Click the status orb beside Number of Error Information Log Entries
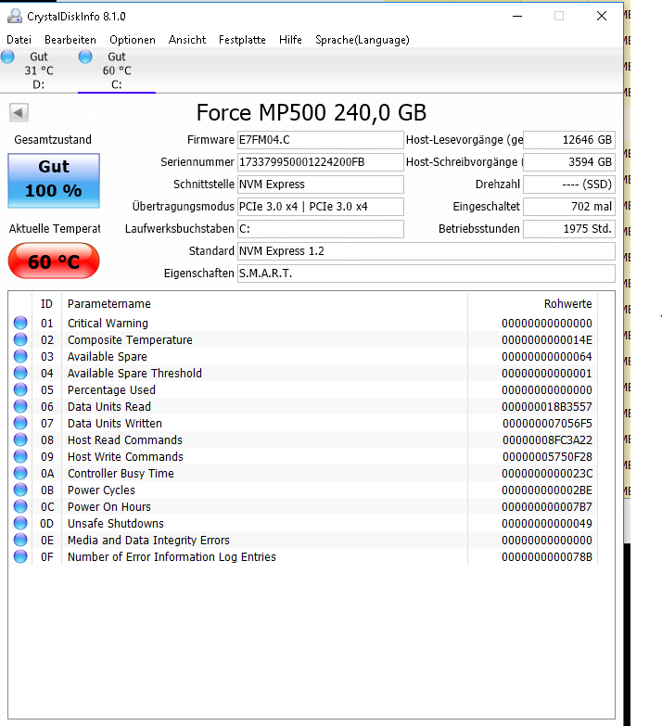This screenshot has width=662, height=726. click(x=20, y=556)
